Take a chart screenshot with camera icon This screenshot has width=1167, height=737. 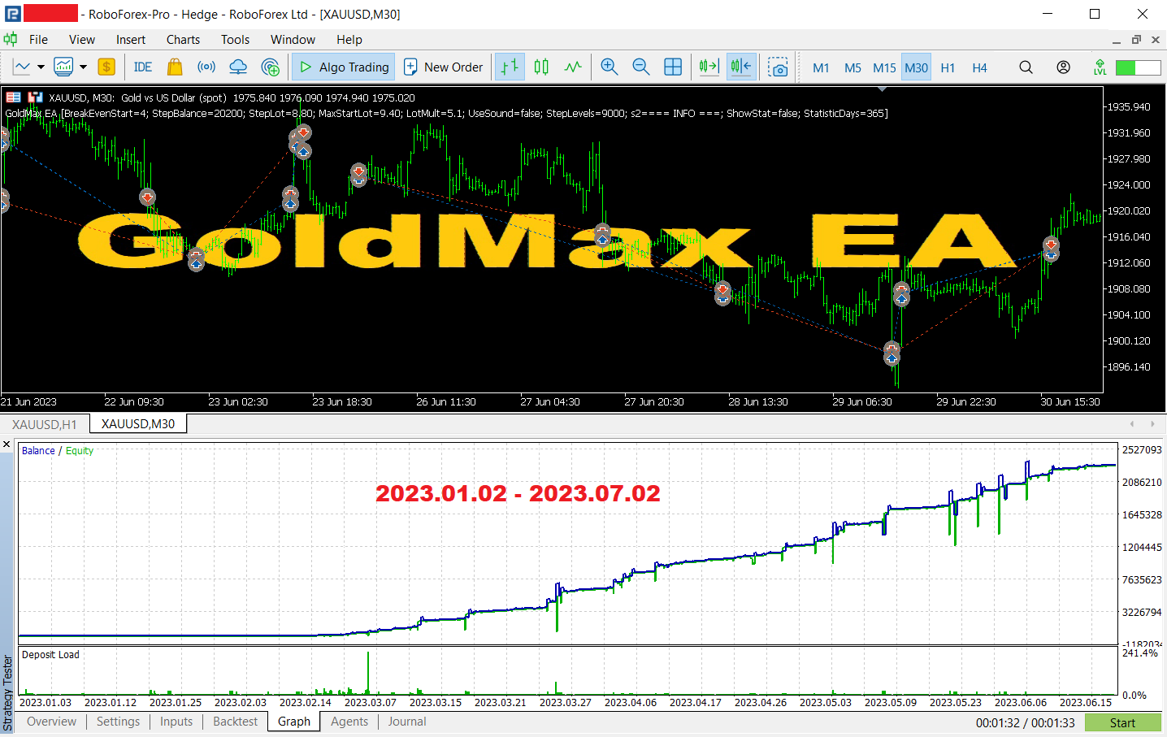[778, 67]
